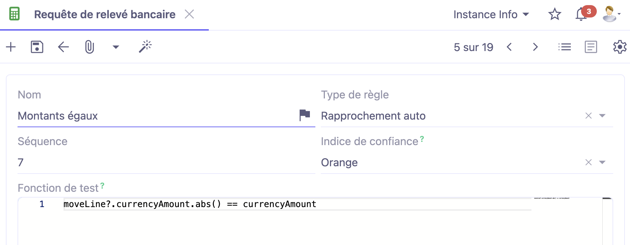Toggle the favorite star for this record
The height and width of the screenshot is (245, 630).
(x=554, y=14)
